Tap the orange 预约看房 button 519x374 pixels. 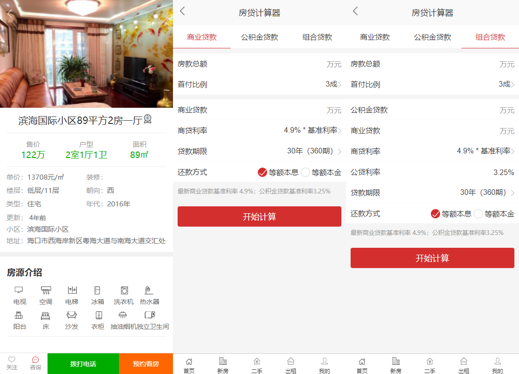pyautogui.click(x=146, y=364)
